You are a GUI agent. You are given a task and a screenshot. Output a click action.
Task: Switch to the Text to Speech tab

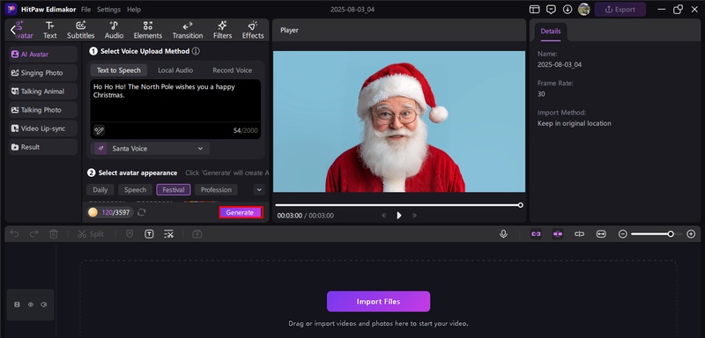119,70
